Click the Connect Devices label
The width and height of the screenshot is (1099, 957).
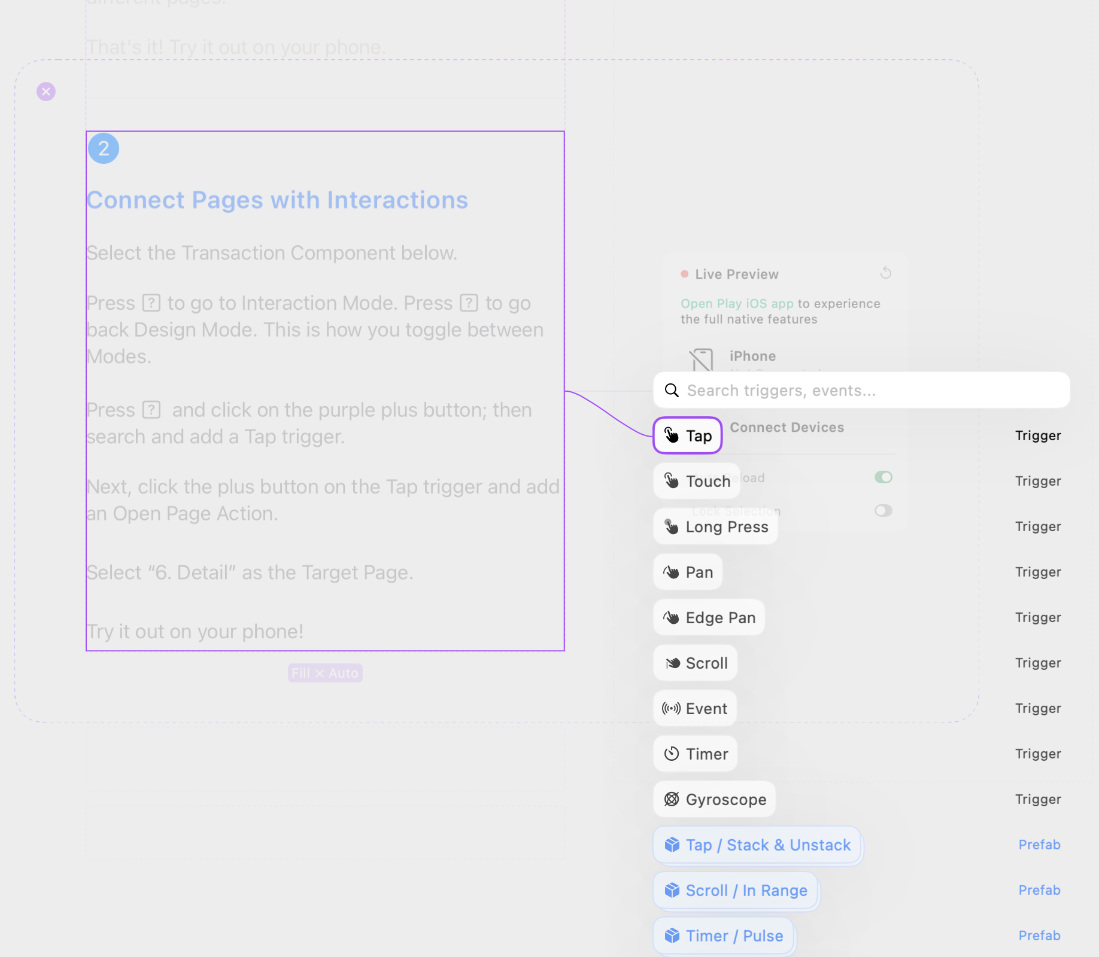click(x=787, y=427)
